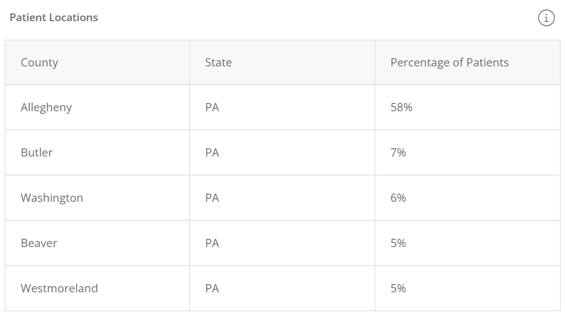Click PA state in Beaver row

tap(212, 243)
